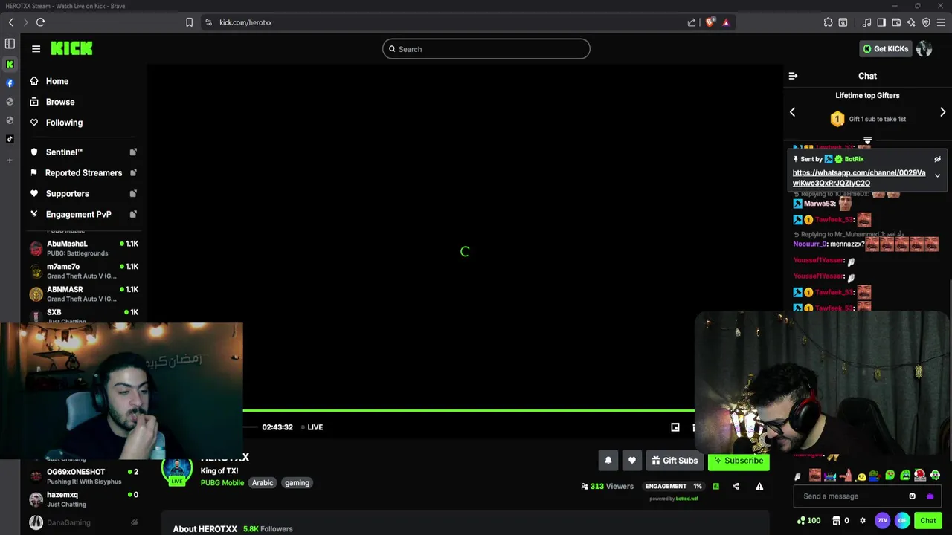Send message with Chat button
The image size is (952, 535).
(928, 521)
